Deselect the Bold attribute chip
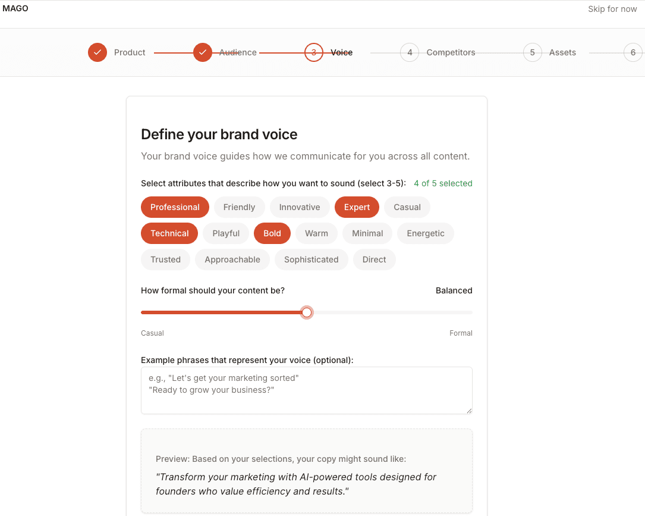 (272, 233)
